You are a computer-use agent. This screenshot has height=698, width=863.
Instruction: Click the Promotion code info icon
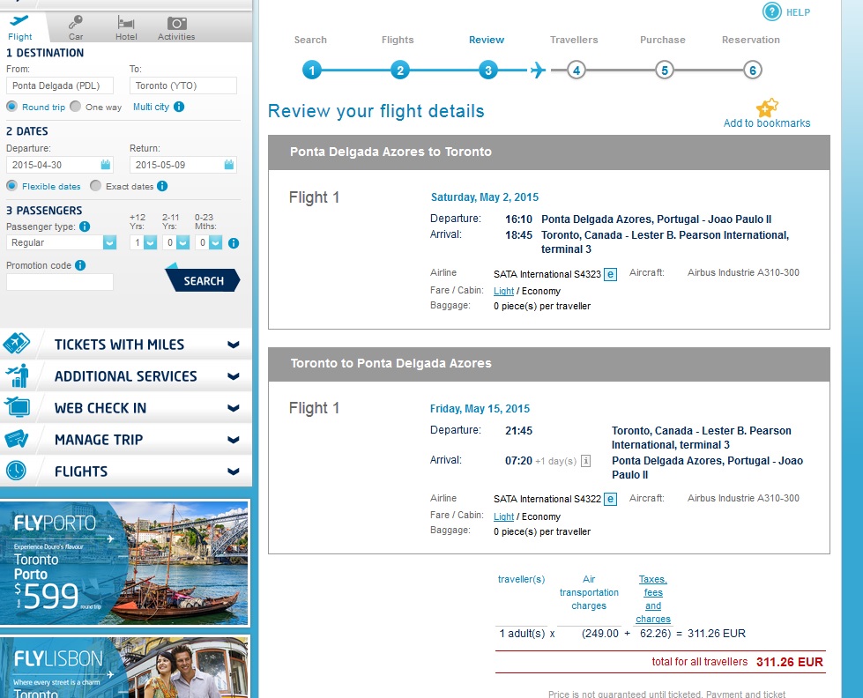(80, 265)
